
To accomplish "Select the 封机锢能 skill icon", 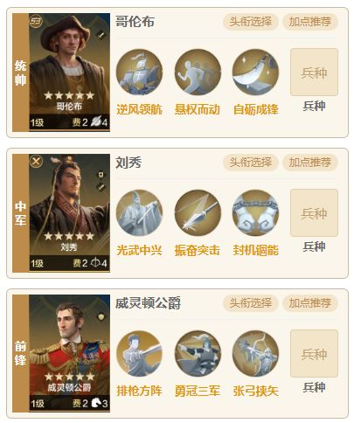I will tap(255, 213).
